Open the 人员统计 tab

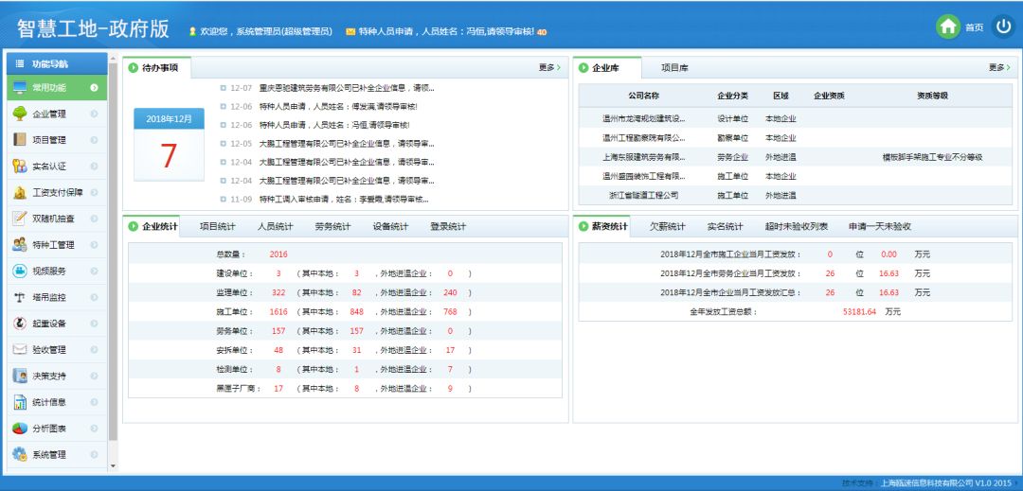pyautogui.click(x=275, y=227)
